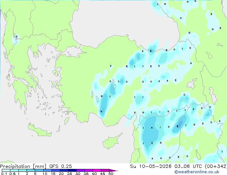Click the lightest cyan 0.1–0.5 legend swatch
This screenshot has height=175, width=227.
(x=6, y=170)
